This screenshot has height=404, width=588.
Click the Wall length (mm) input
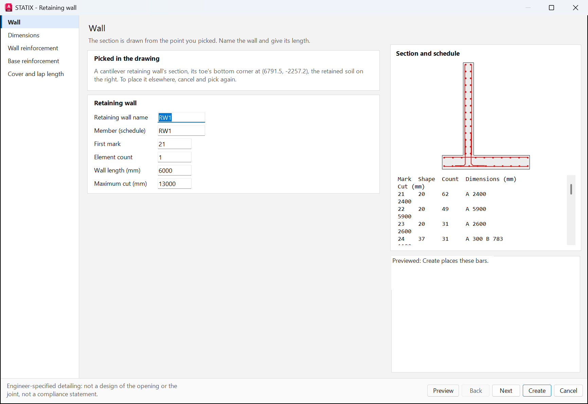(174, 170)
